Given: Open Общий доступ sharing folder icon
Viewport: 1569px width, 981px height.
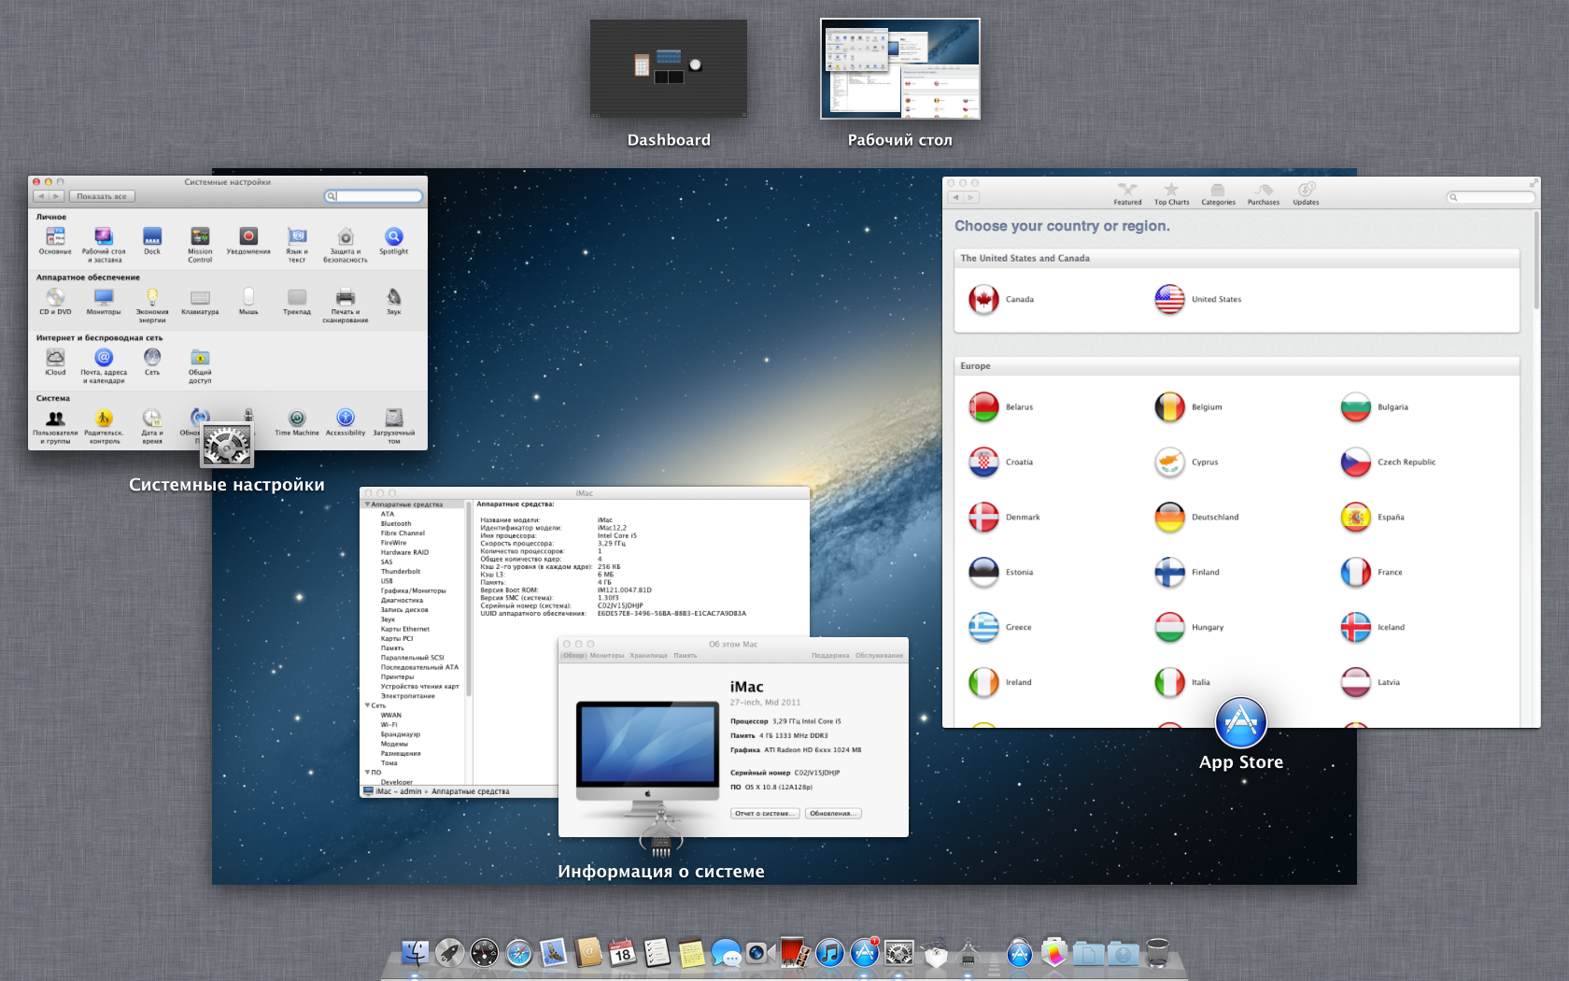Looking at the screenshot, I should 200,365.
